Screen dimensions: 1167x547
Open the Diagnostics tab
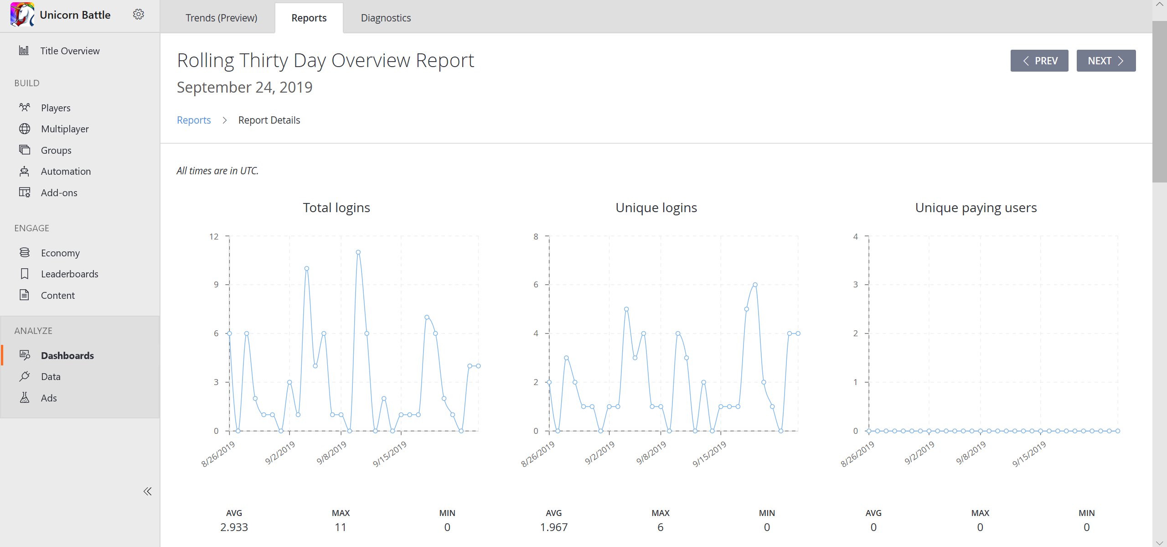386,18
